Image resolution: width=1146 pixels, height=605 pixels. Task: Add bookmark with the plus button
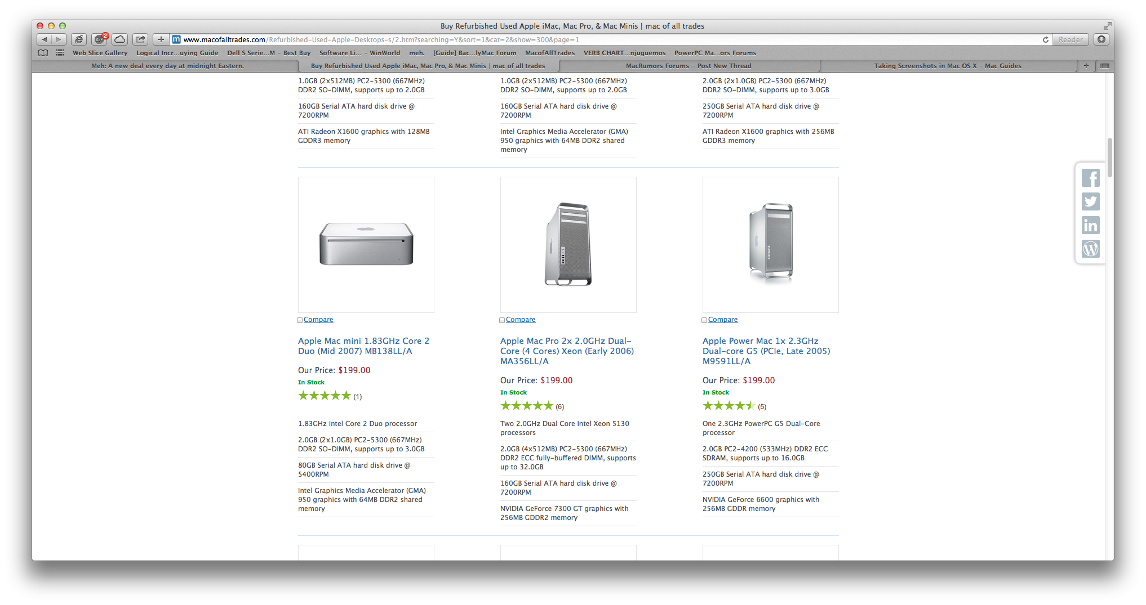click(161, 39)
